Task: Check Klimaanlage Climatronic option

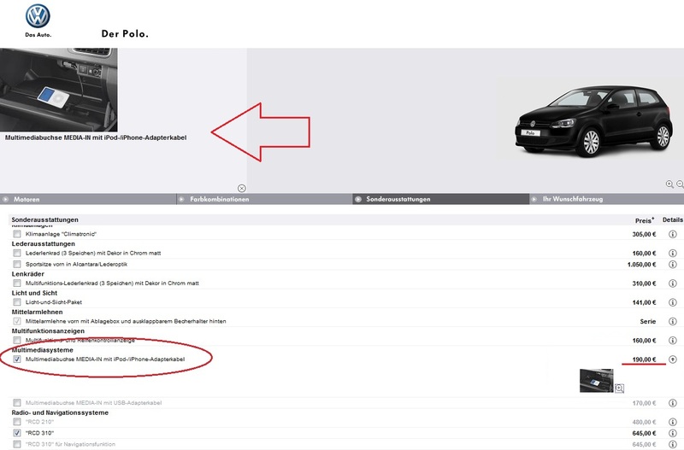Action: [17, 234]
